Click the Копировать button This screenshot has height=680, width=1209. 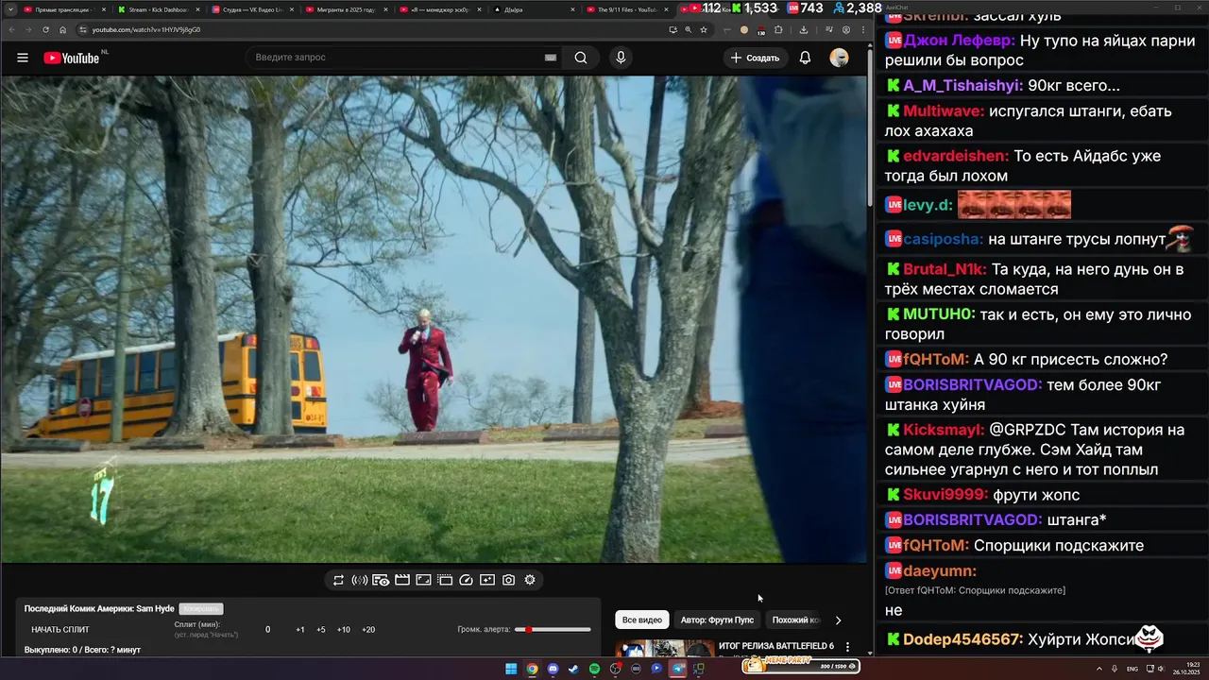coord(201,609)
